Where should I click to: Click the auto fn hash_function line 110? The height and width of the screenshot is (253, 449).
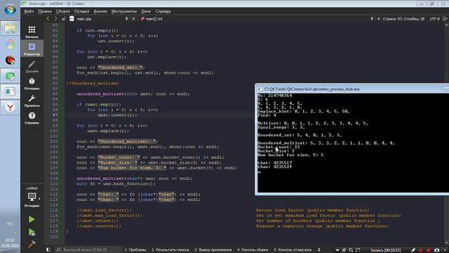(x=116, y=183)
